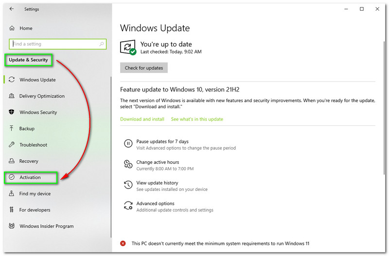This screenshot has height=256, width=389.
Task: Open Windows Insider Program page
Action: [46, 226]
